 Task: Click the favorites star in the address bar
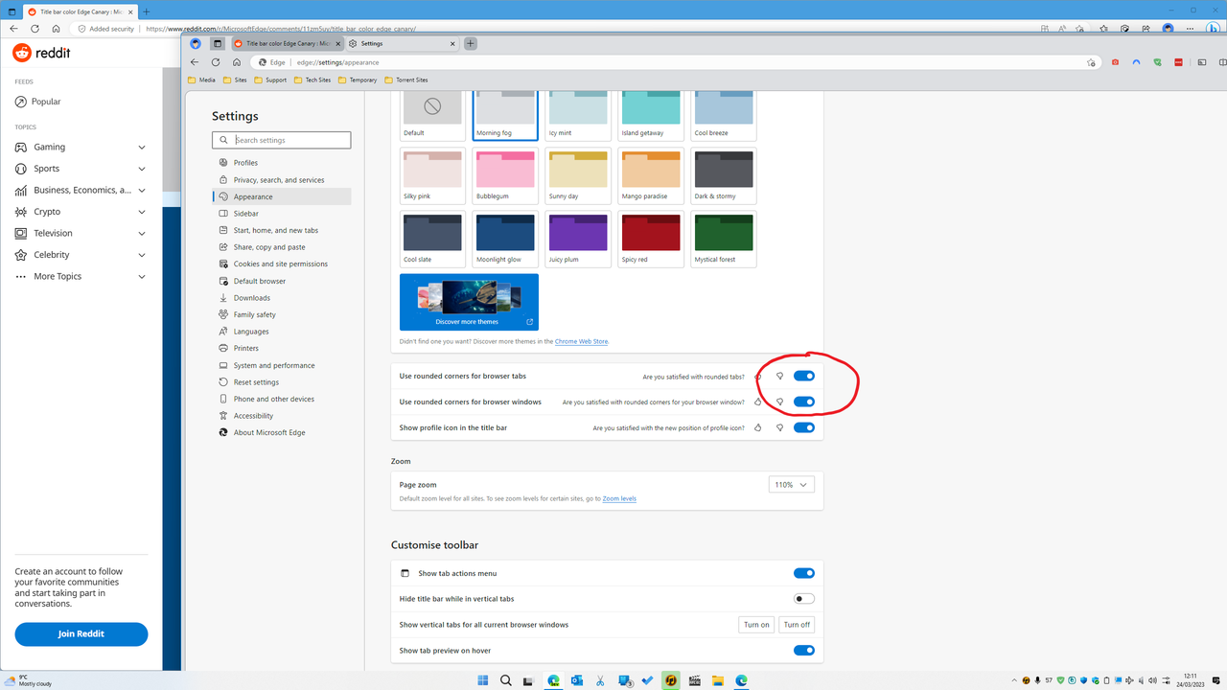click(1091, 61)
